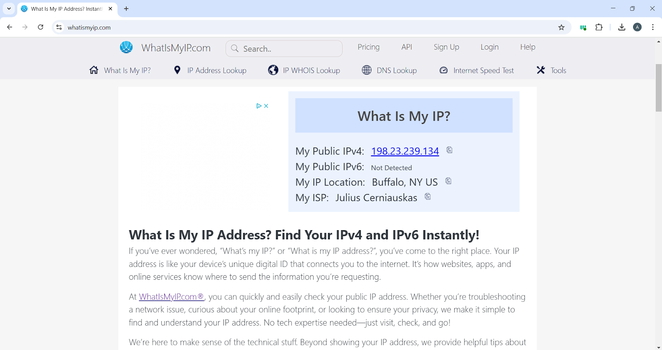Close the What Is My IP Address tab
The width and height of the screenshot is (662, 350).
point(110,9)
